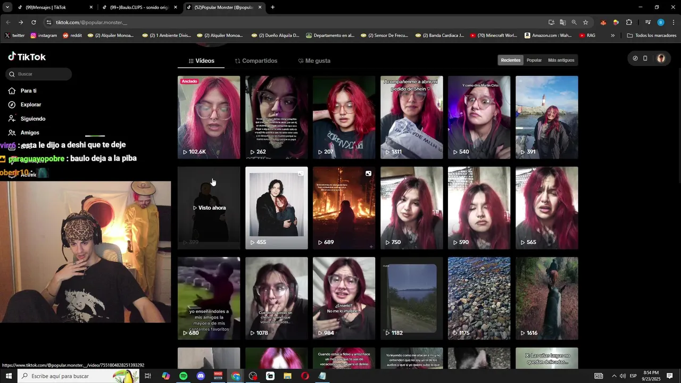
Task: Switch to the Me gusta tab
Action: pos(314,61)
